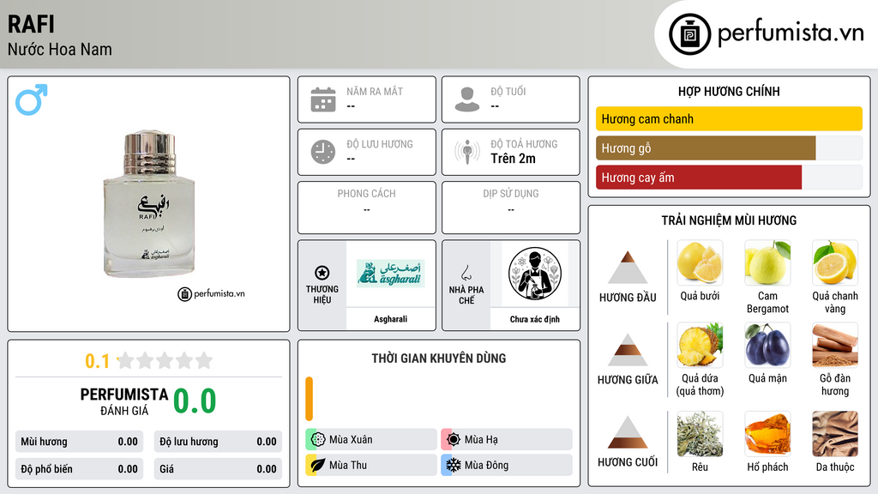Click the brown Hương gỗ bar

[706, 148]
